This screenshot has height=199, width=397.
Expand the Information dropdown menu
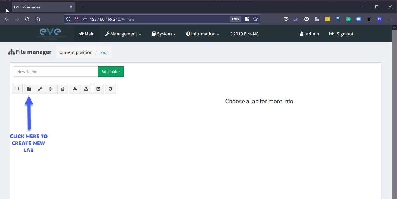[x=202, y=34]
